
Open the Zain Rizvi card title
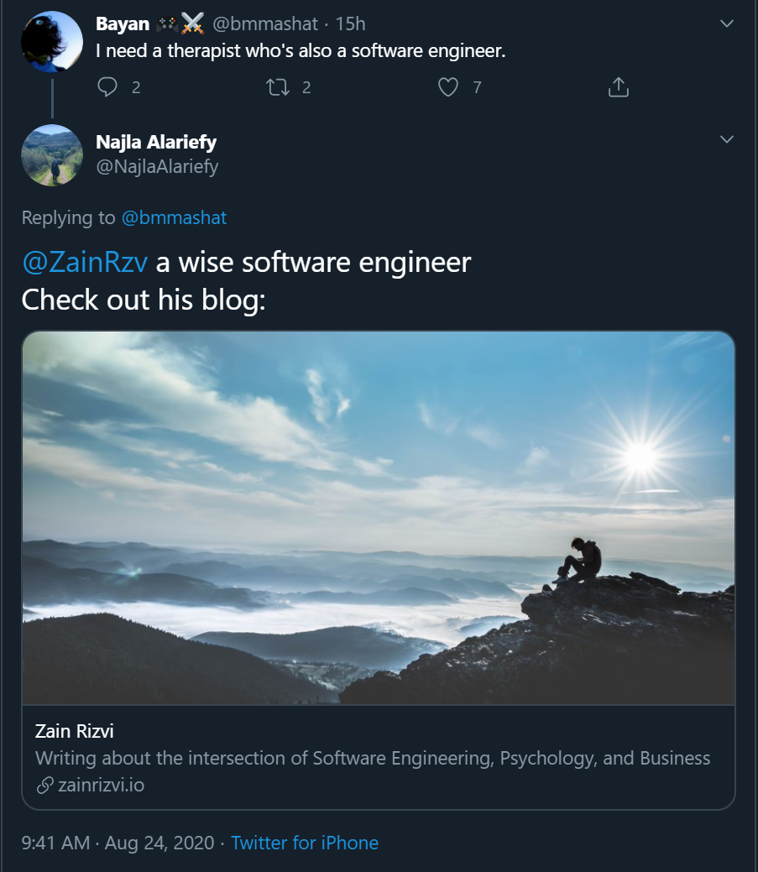[x=75, y=731]
